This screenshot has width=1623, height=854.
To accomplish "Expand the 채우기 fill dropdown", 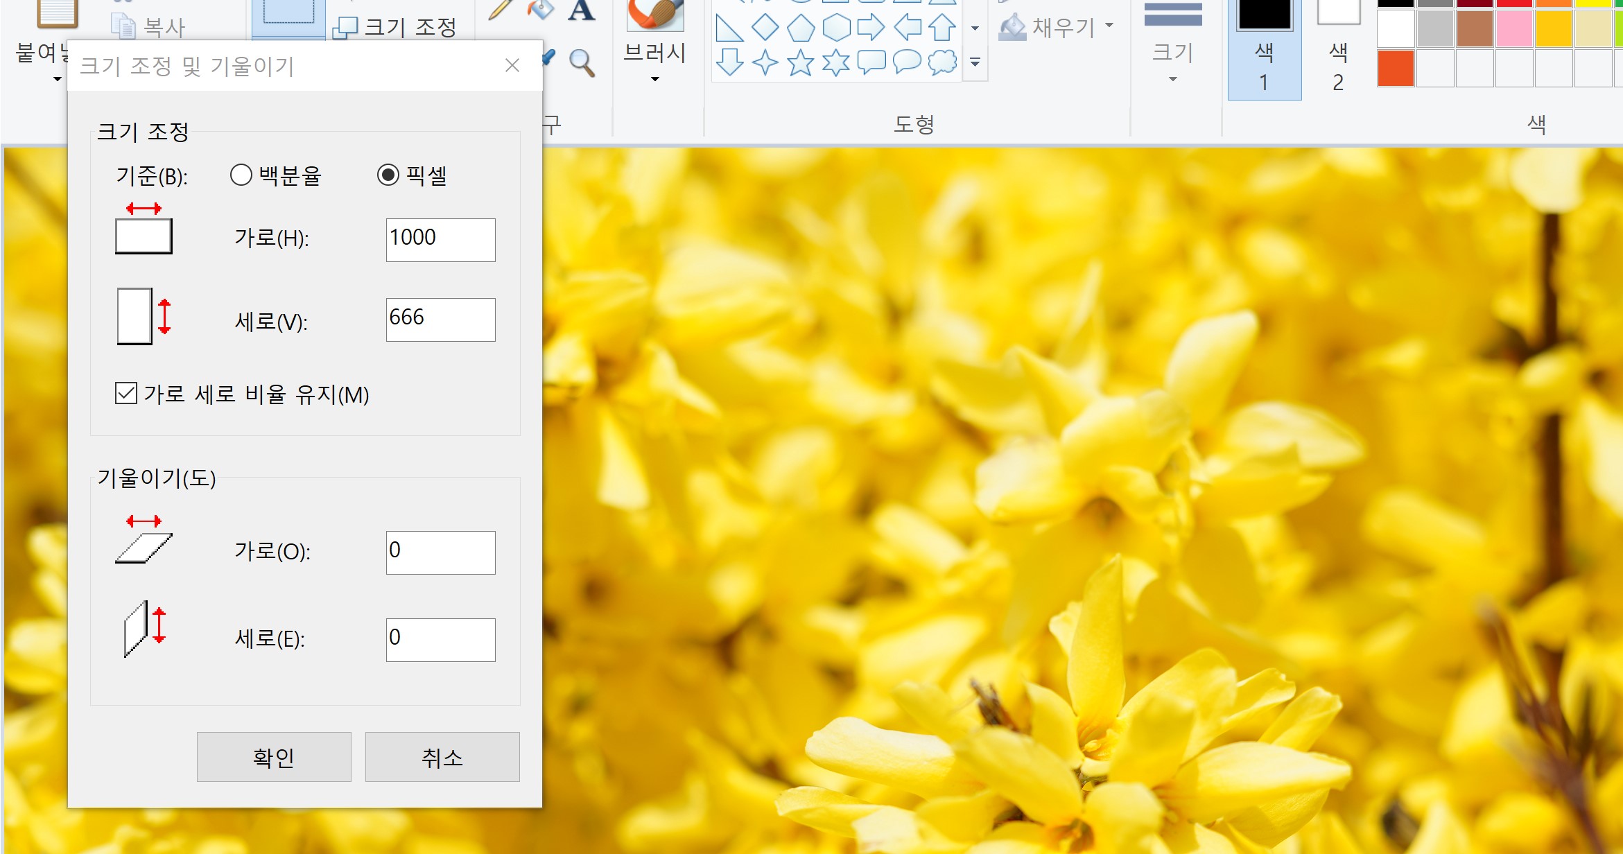I will 1109,26.
